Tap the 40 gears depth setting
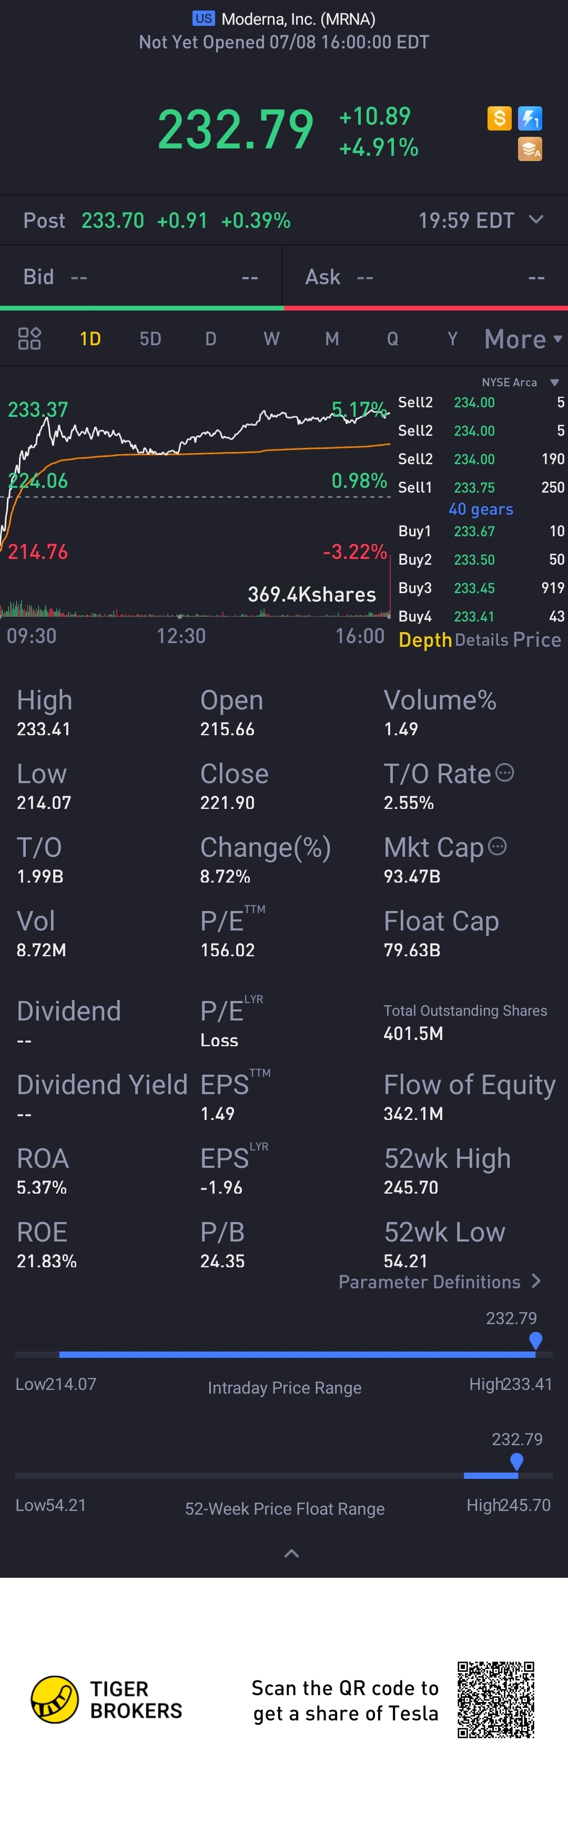568x1822 pixels. 480,509
